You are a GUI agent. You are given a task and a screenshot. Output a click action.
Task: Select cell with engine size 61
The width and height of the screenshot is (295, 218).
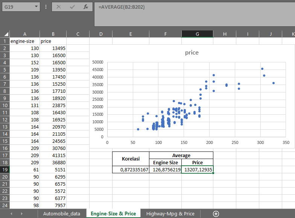[25, 170]
